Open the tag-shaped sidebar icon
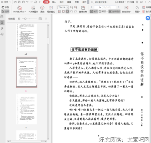Viewport: 151px width, 143px height. (x=2, y=29)
